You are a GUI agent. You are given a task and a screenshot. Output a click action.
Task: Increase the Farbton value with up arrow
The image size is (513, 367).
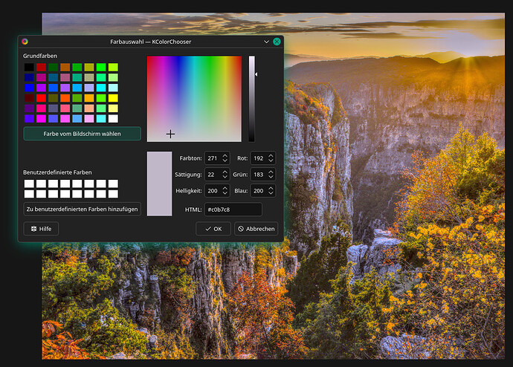(x=225, y=155)
